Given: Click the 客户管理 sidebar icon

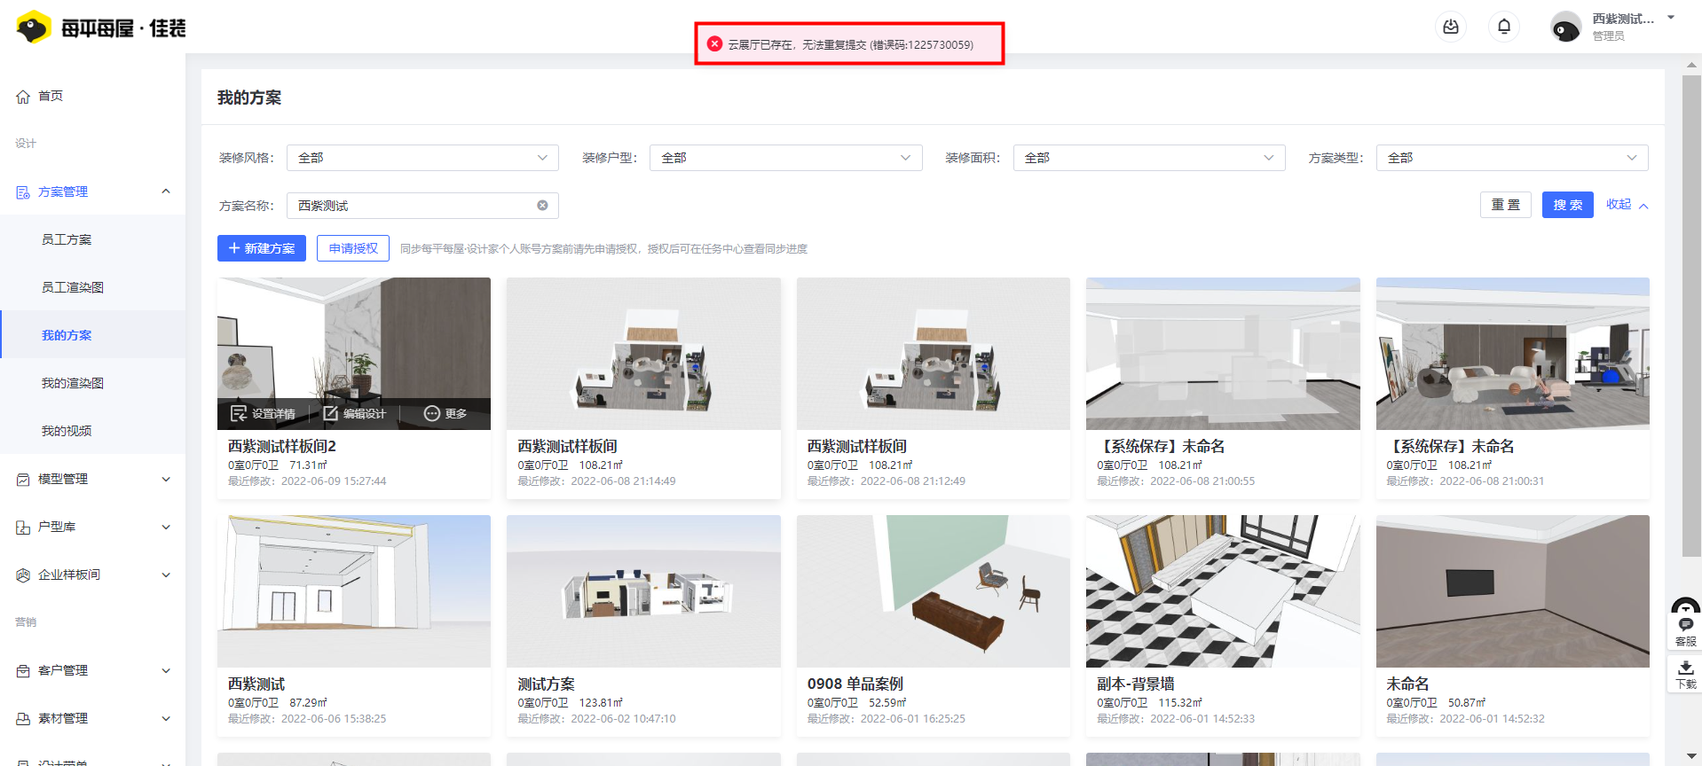Looking at the screenshot, I should pyautogui.click(x=23, y=671).
